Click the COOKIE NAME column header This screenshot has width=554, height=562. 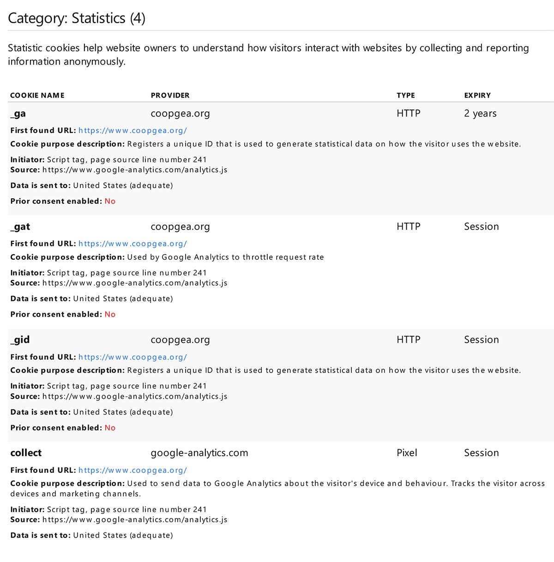coord(37,96)
